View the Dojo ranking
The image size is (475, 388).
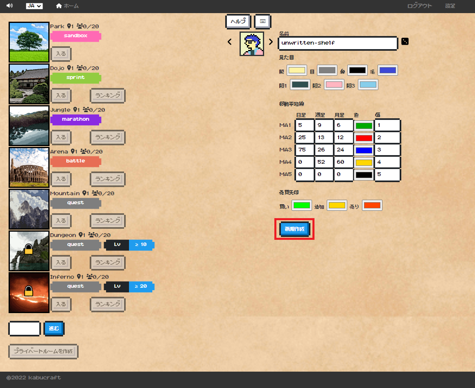click(107, 95)
